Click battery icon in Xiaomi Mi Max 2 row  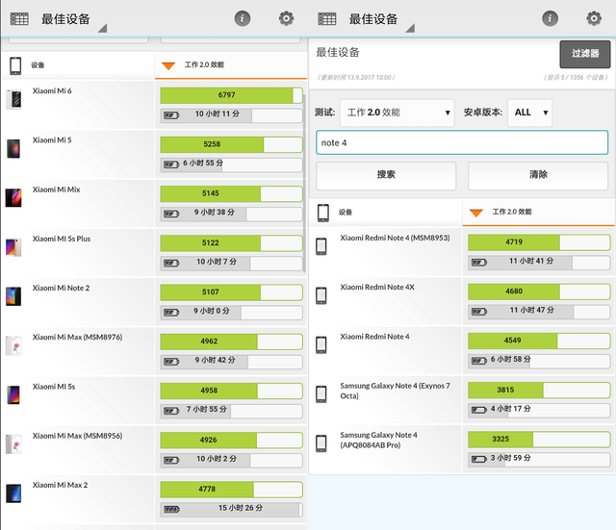(171, 510)
